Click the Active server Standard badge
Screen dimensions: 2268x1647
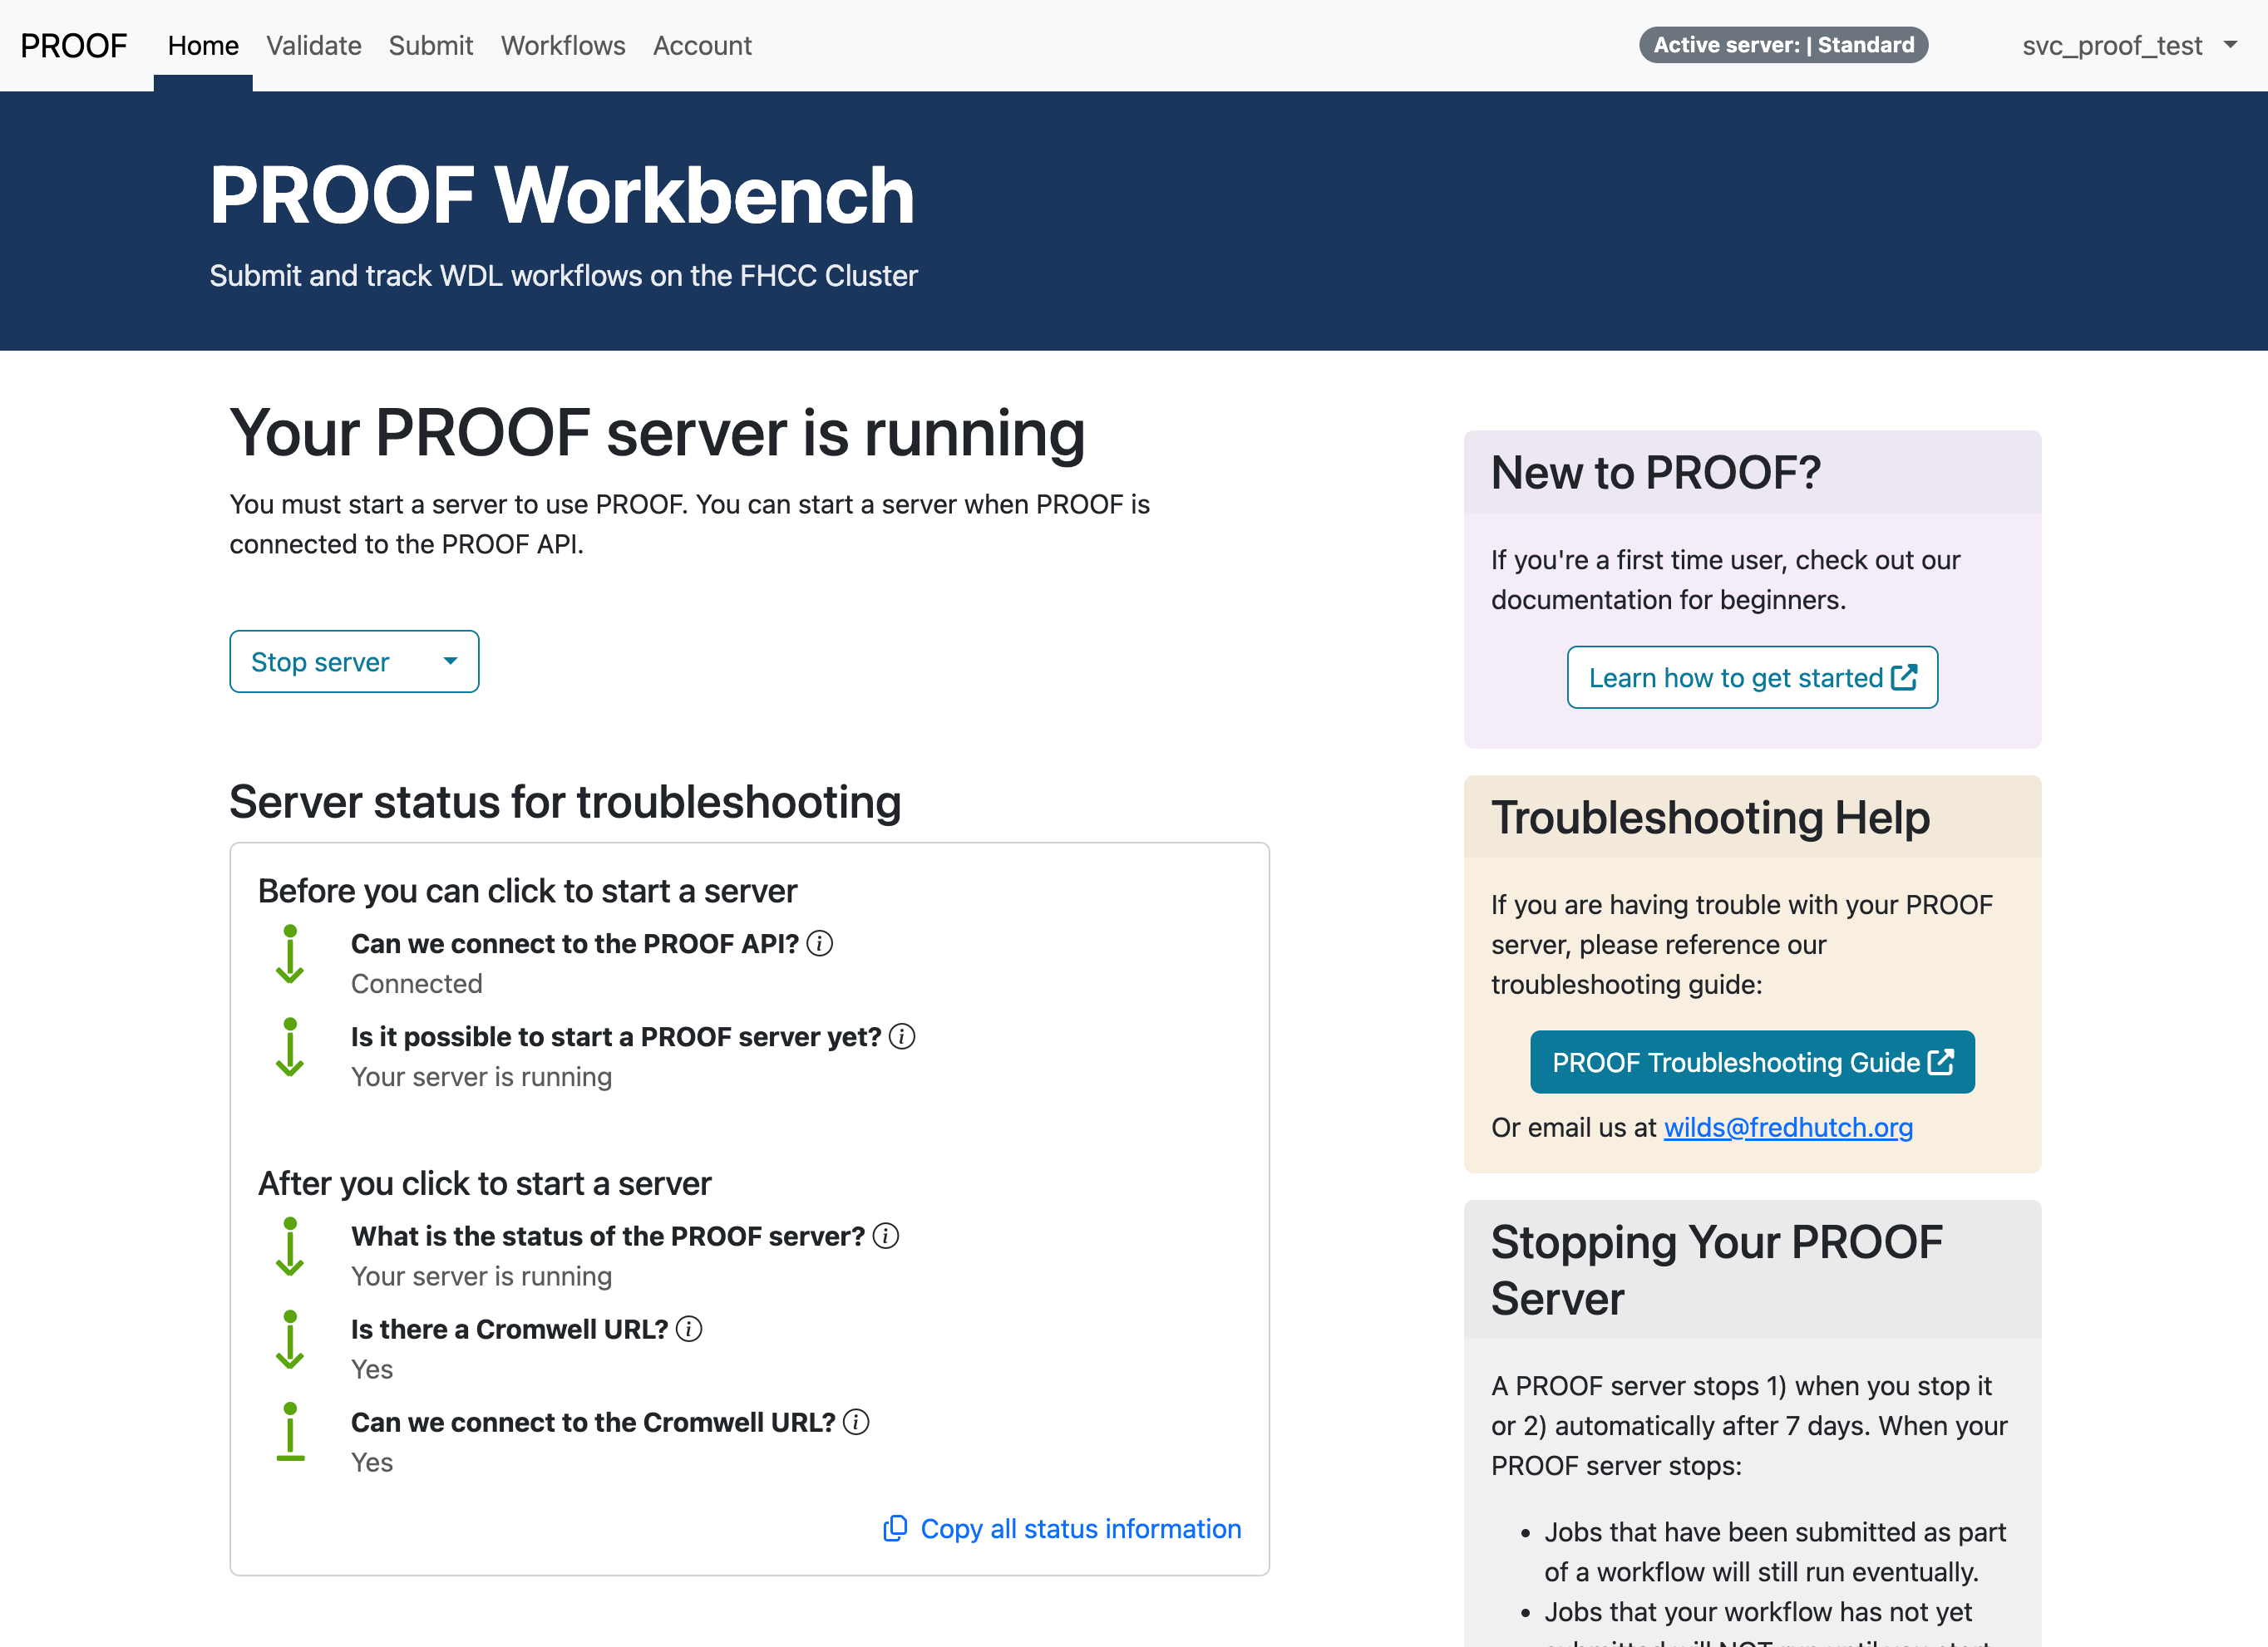tap(1783, 45)
